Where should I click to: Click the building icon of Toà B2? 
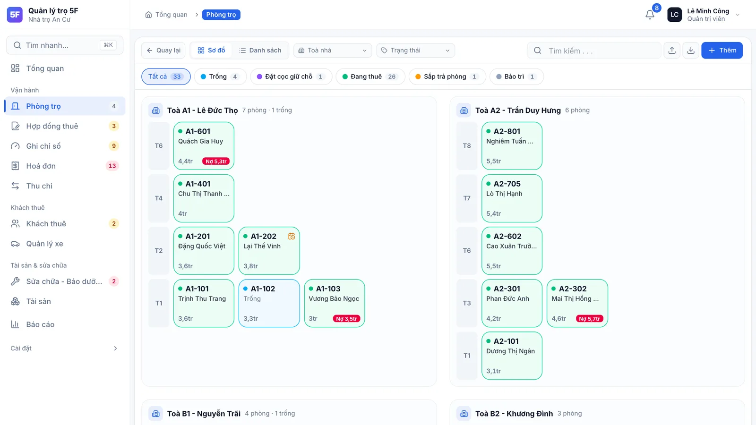tap(464, 414)
